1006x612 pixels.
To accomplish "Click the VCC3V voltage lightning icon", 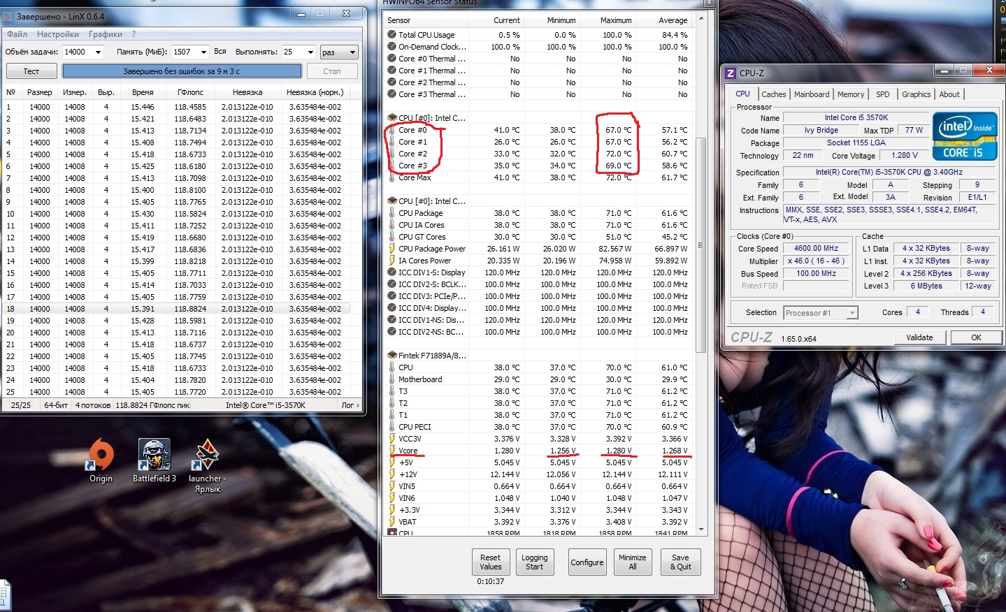I will (x=392, y=439).
